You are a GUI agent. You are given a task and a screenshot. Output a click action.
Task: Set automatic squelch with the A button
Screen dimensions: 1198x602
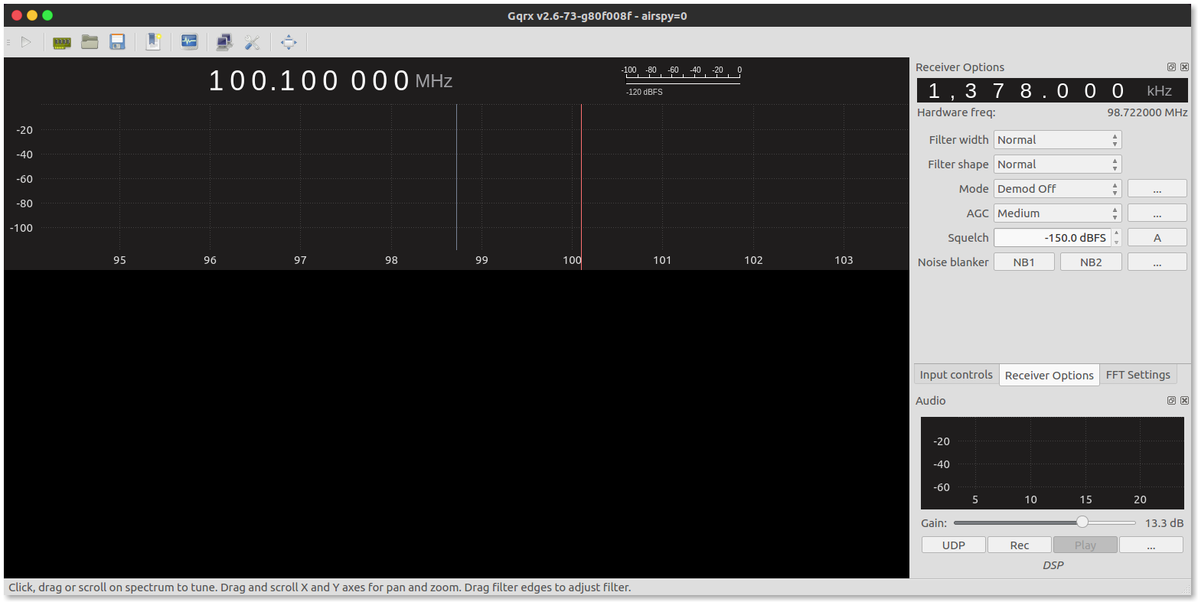point(1157,238)
